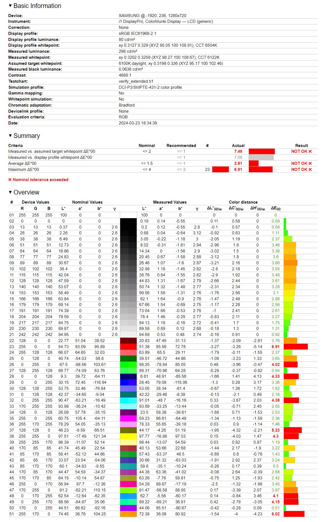The image size is (330, 522).
Task: Click the 5.23 value in row 37
Action: pyautogui.click(x=276, y=430)
